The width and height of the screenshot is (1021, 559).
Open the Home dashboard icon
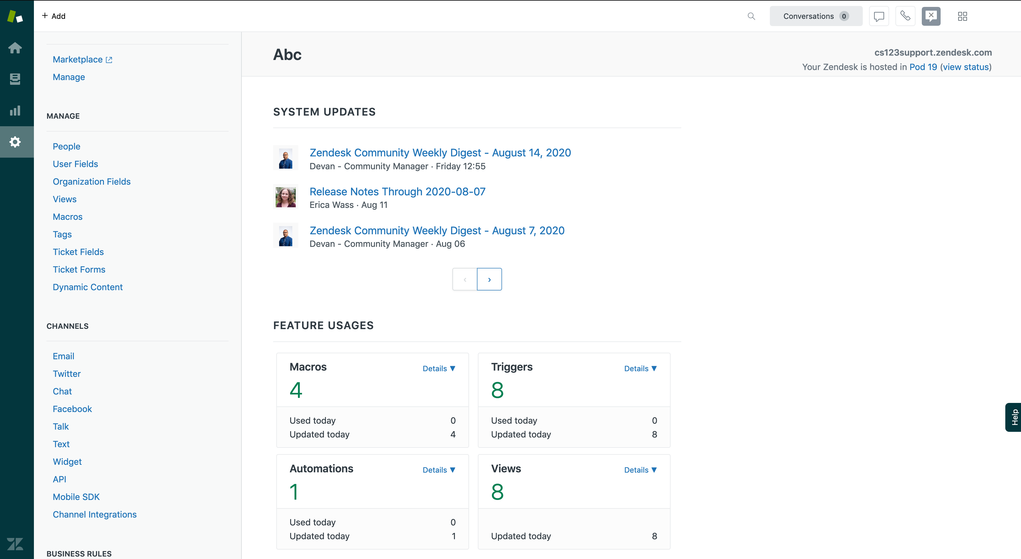15,47
